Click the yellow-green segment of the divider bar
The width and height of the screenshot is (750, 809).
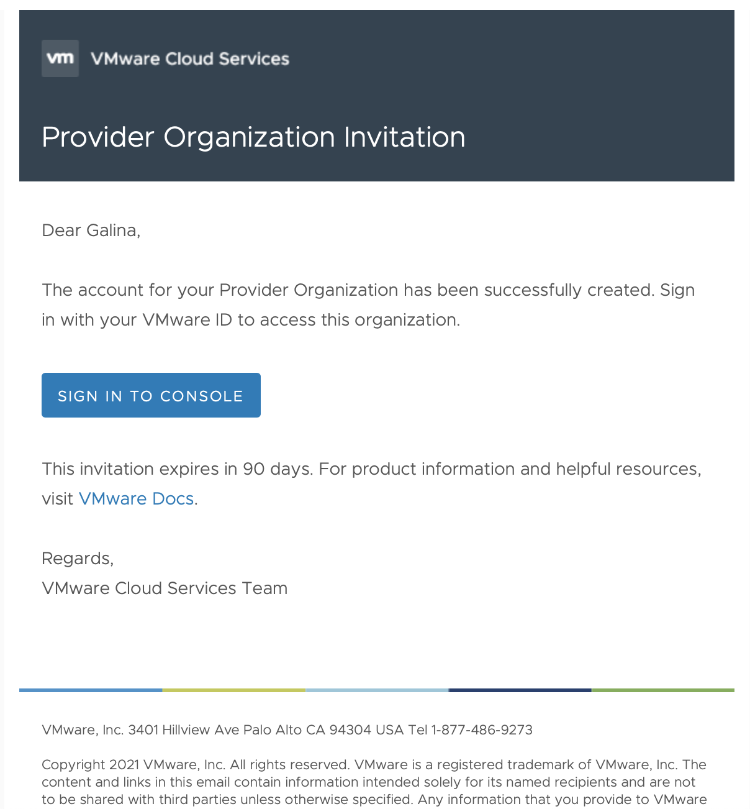(233, 690)
